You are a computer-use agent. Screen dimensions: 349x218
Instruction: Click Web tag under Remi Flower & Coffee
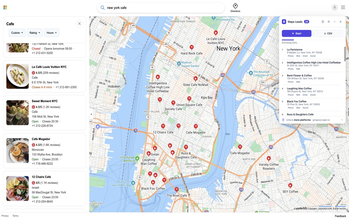pyautogui.click(x=298, y=82)
